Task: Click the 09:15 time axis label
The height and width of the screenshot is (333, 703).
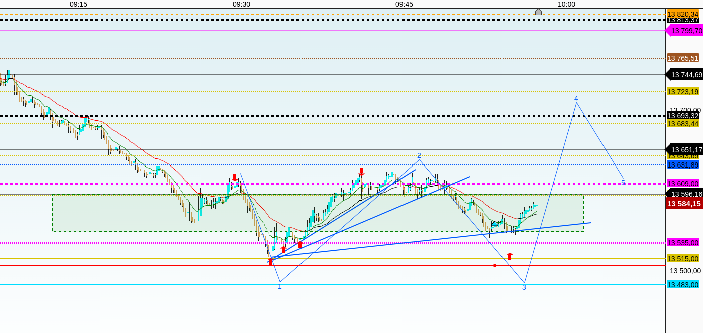Action: pos(78,4)
